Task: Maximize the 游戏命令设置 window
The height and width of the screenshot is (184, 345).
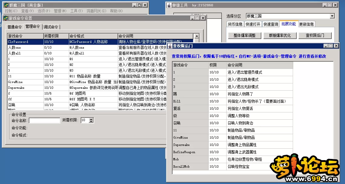Action: [198, 18]
